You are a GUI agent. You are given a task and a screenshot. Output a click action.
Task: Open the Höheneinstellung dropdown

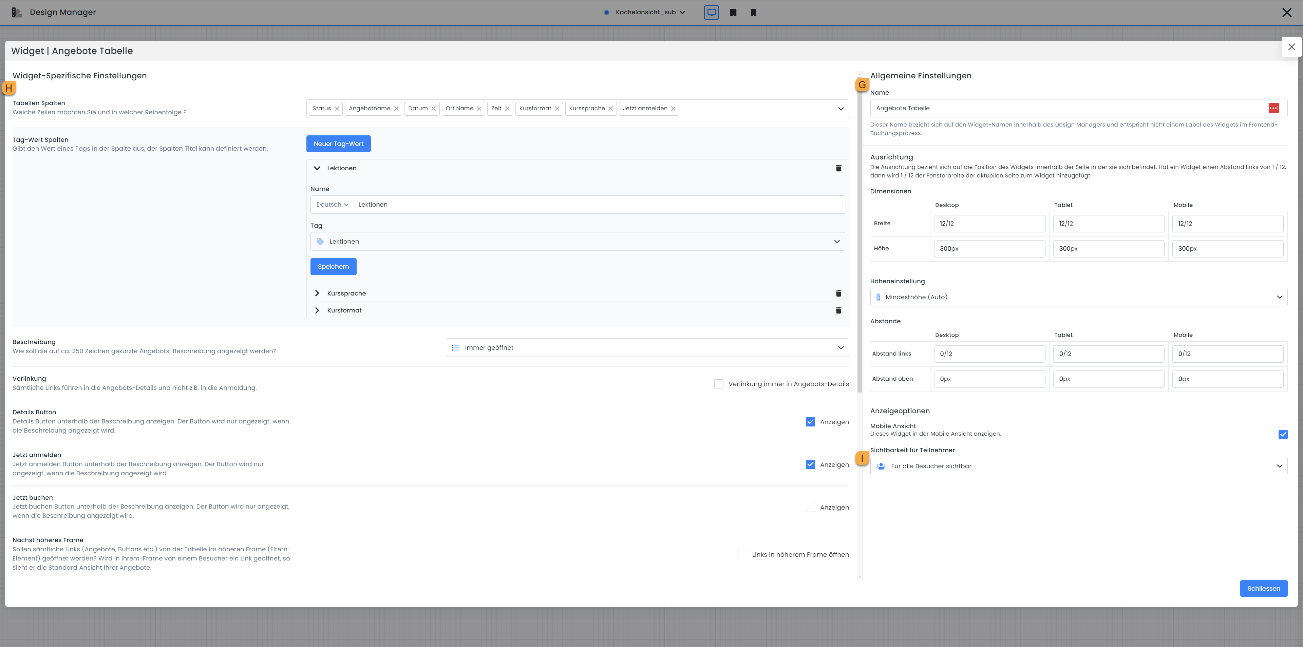(1078, 297)
